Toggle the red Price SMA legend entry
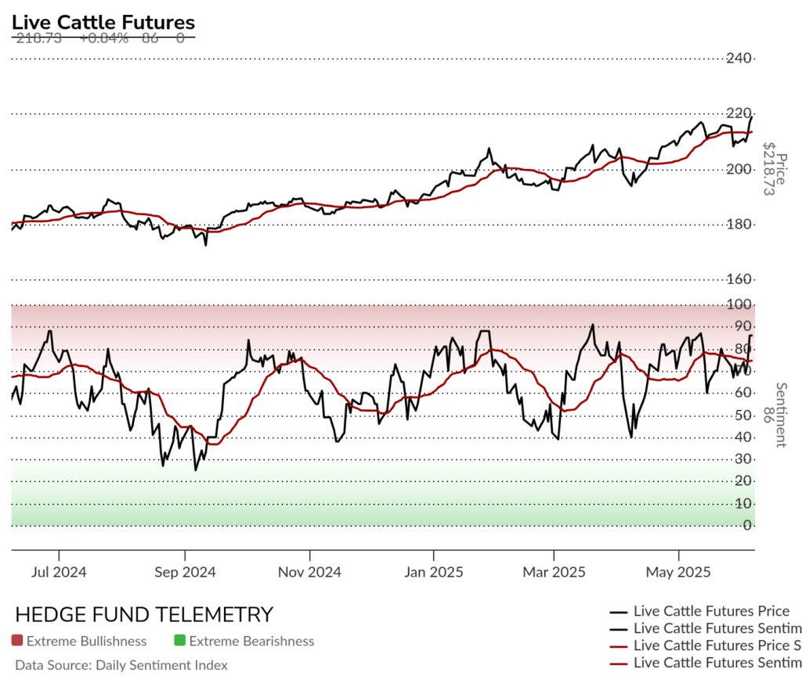 click(706, 646)
